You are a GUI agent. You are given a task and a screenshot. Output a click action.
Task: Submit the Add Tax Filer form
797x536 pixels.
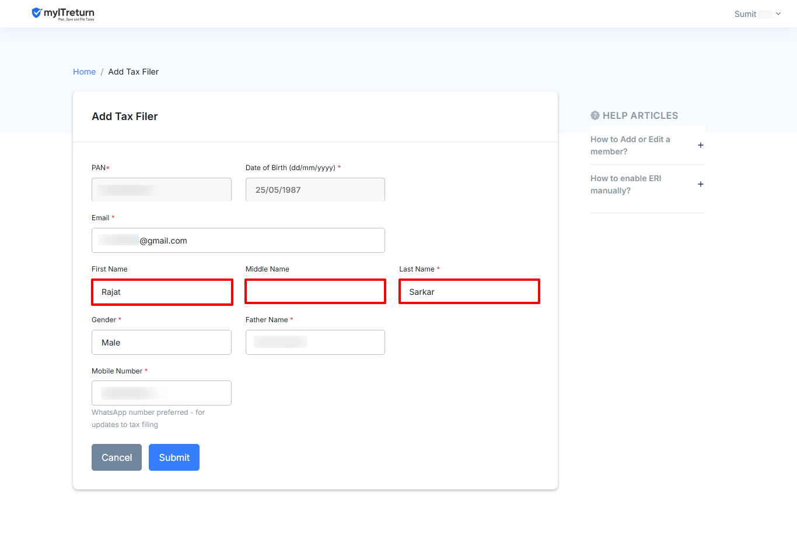click(x=174, y=457)
